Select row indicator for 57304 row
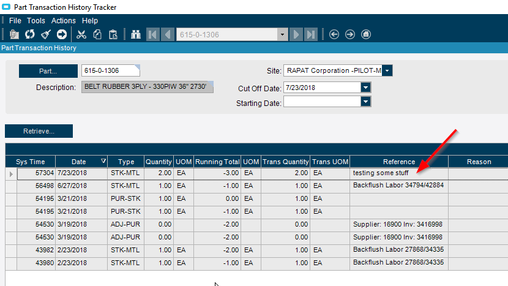The height and width of the screenshot is (286, 508). point(11,174)
